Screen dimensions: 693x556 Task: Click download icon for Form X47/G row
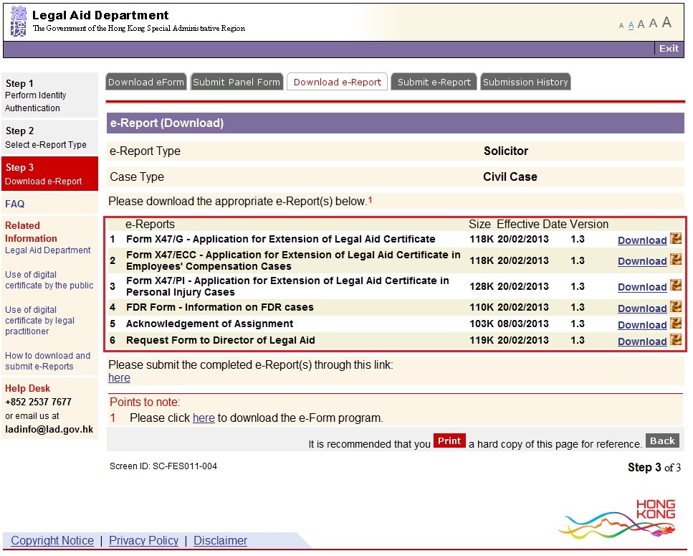click(x=675, y=239)
